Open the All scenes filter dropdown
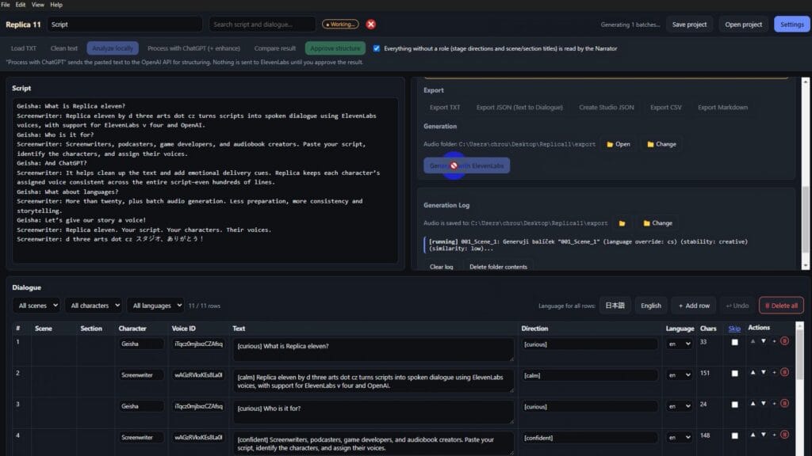Image resolution: width=812 pixels, height=456 pixels. tap(36, 306)
